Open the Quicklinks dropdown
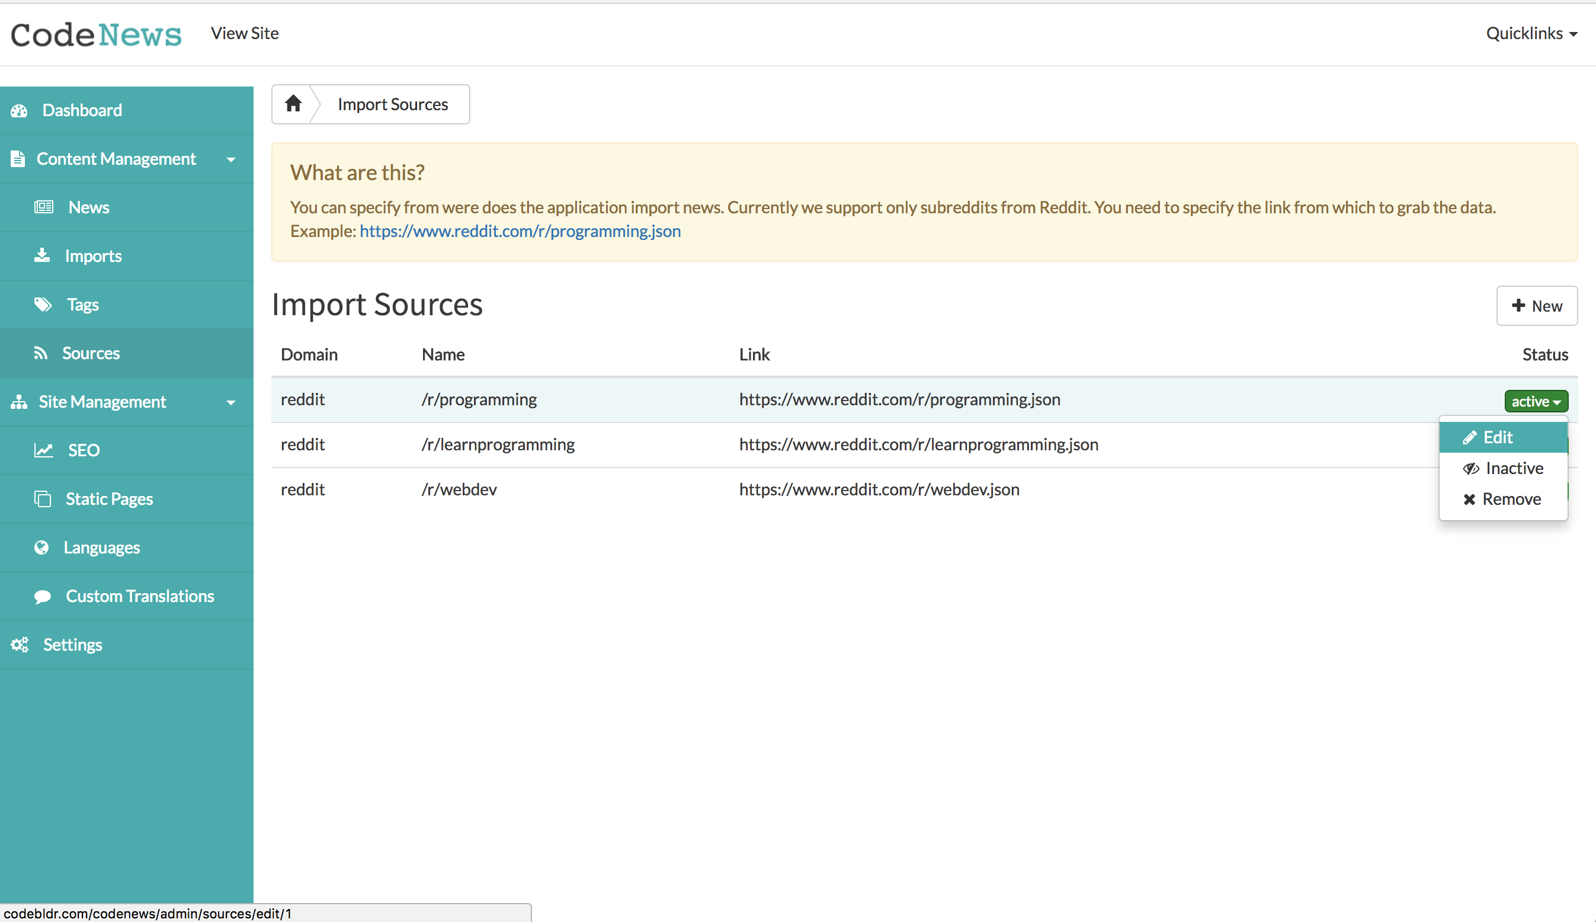The image size is (1596, 922). 1530,34
